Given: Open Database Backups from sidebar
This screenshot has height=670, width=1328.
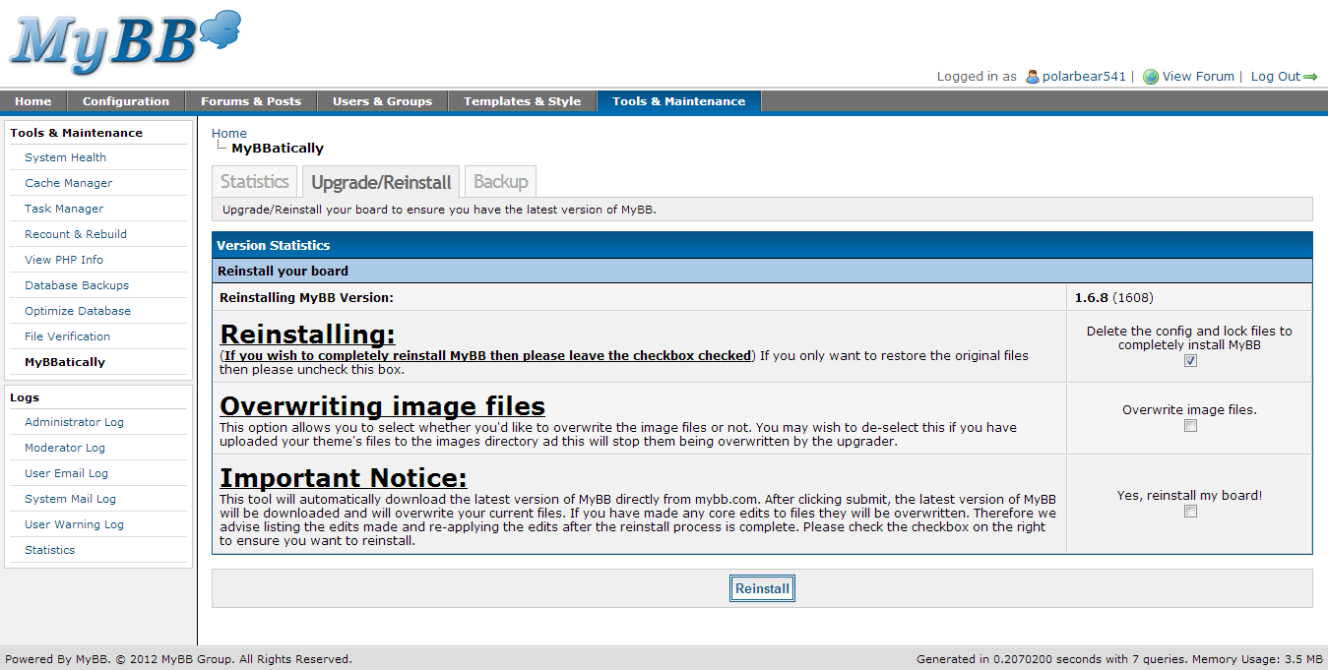Looking at the screenshot, I should point(77,285).
